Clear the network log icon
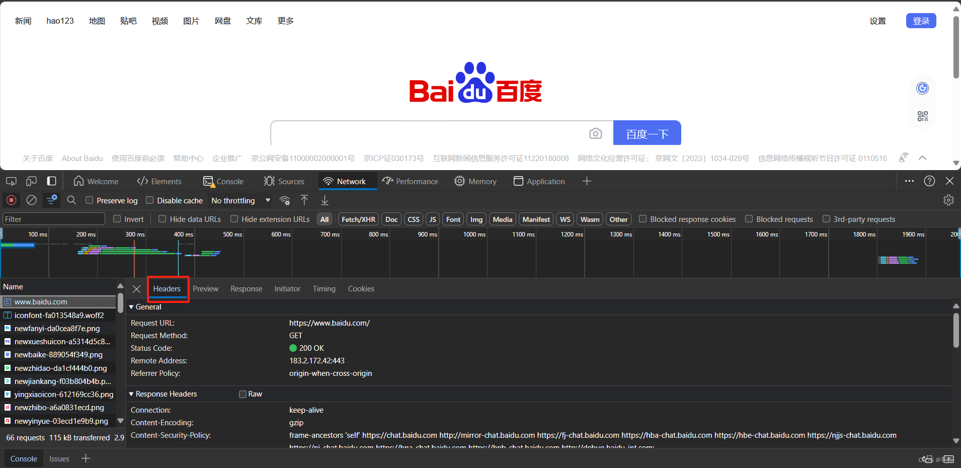This screenshot has width=961, height=468. pos(31,200)
